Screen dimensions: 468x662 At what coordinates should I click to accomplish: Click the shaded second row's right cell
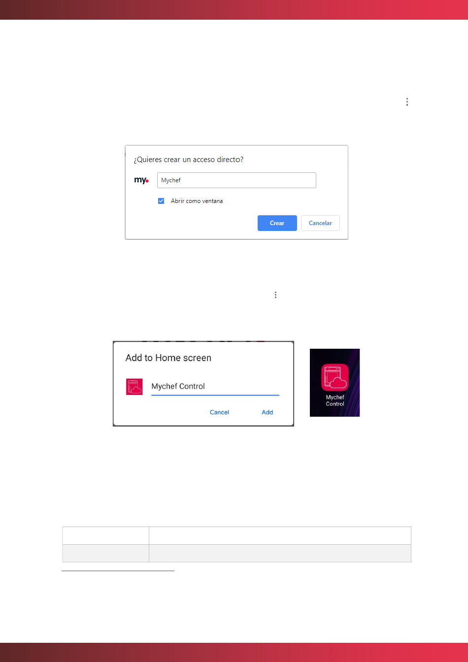pyautogui.click(x=280, y=553)
